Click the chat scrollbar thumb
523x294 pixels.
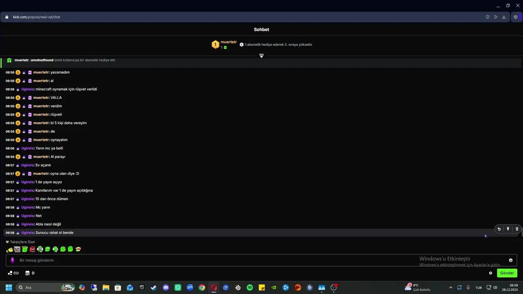tap(522, 232)
